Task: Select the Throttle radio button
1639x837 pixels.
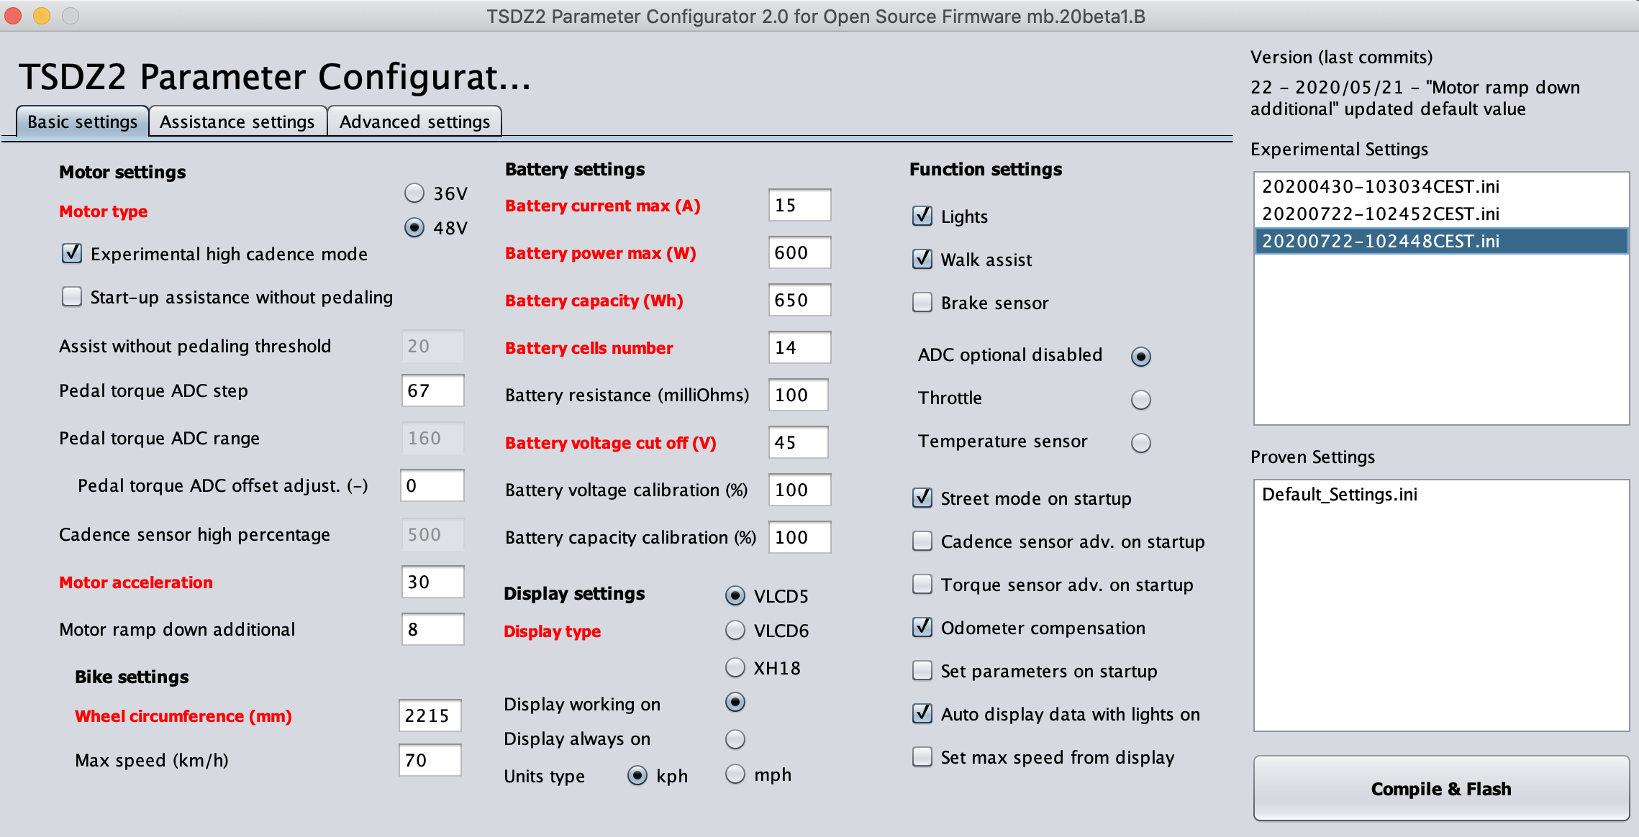Action: point(1141,399)
